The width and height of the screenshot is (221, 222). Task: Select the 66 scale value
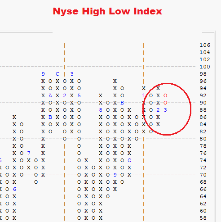point(203,189)
